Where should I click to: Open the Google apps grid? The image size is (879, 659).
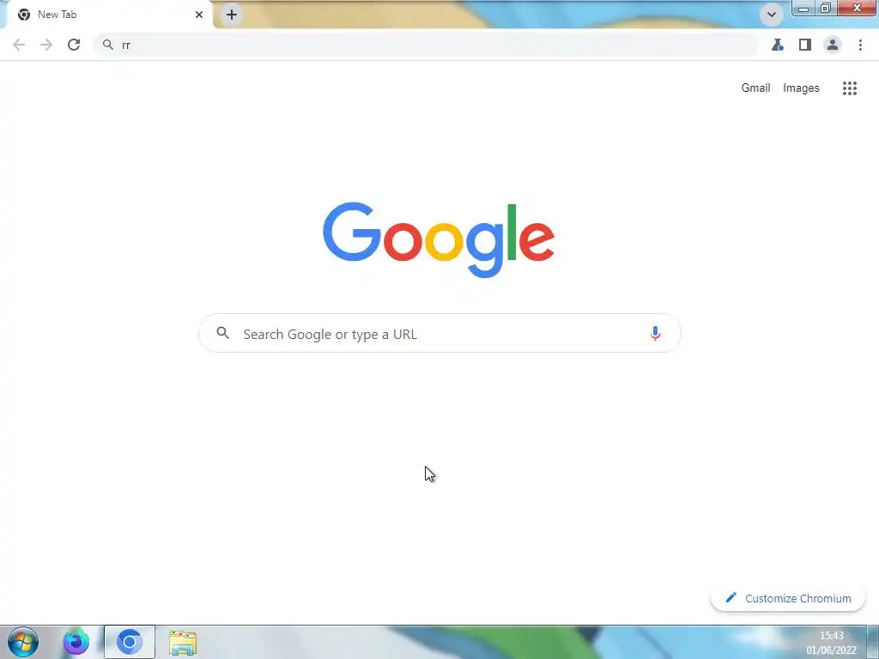[850, 88]
